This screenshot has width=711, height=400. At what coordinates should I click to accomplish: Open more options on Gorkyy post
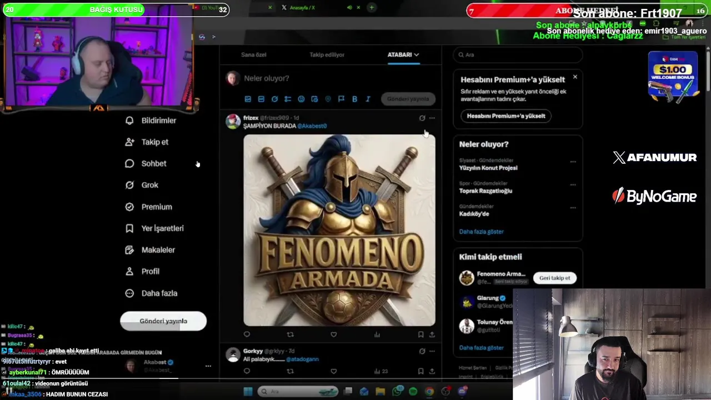tap(432, 351)
